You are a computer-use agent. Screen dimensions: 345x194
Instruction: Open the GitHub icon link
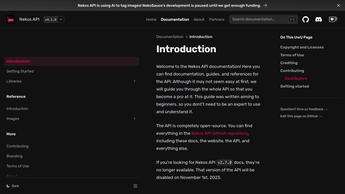click(306, 19)
